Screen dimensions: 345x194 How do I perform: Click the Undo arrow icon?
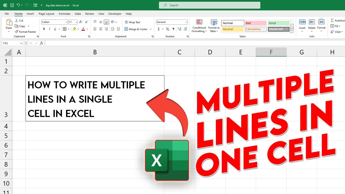(x=18, y=5)
